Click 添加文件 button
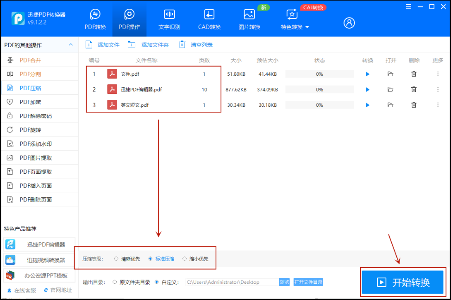Screen dimensions: 451x300 102,45
